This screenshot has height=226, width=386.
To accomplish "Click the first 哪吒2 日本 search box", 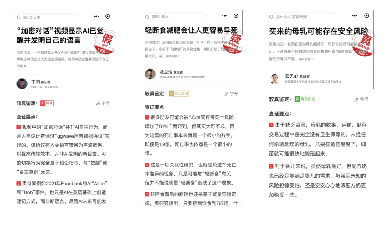I will coord(46,17).
